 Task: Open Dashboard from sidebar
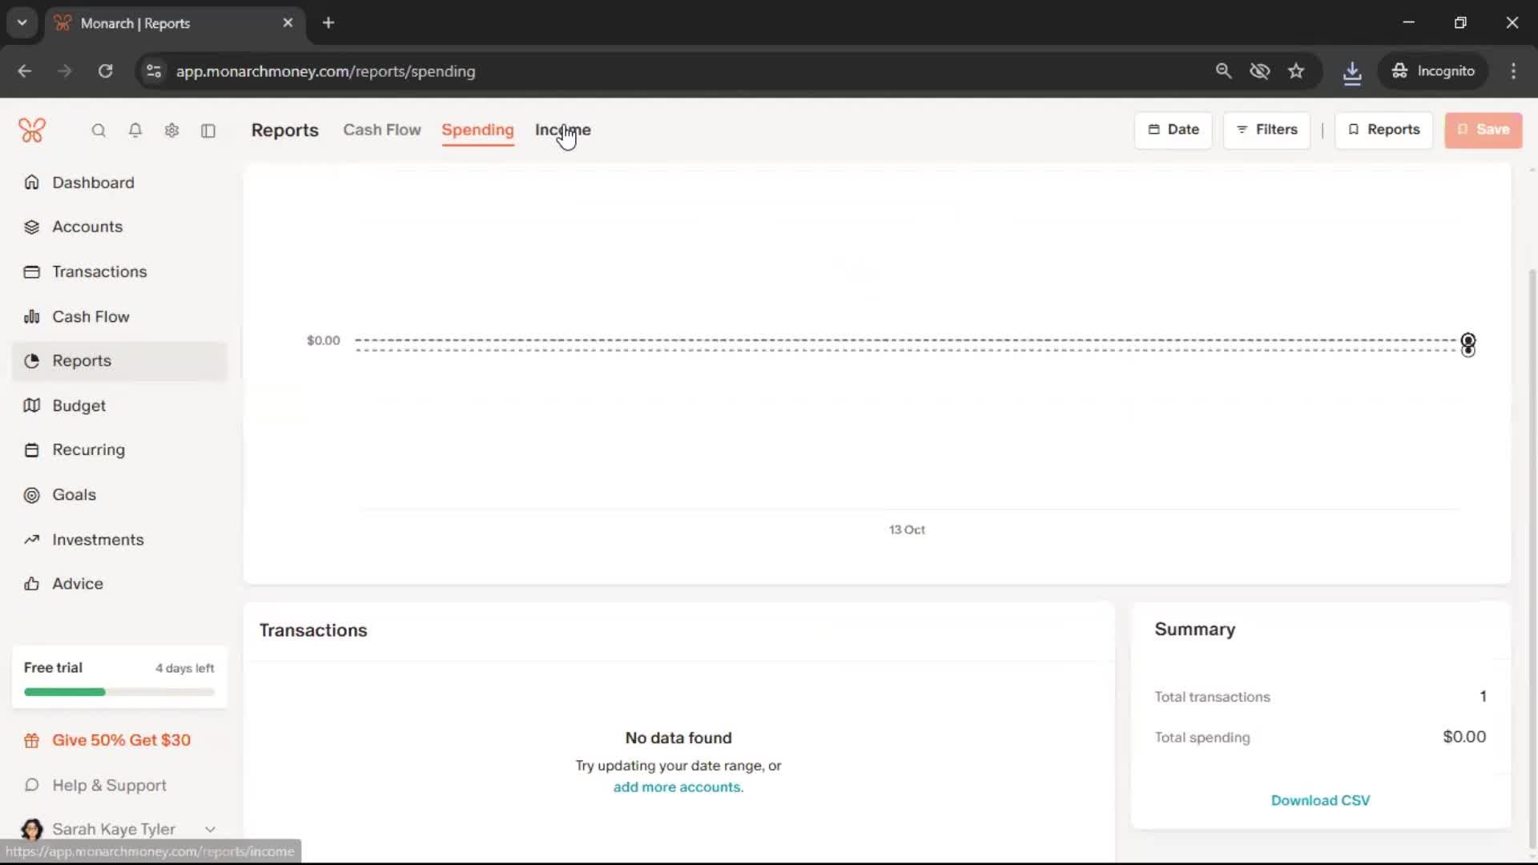(x=93, y=183)
